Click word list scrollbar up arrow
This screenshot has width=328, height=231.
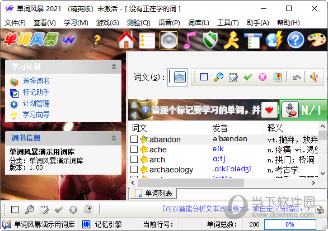(322, 126)
